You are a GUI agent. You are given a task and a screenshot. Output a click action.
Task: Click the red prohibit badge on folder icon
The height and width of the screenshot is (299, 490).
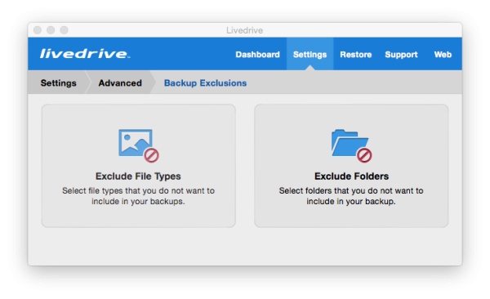pyautogui.click(x=364, y=155)
